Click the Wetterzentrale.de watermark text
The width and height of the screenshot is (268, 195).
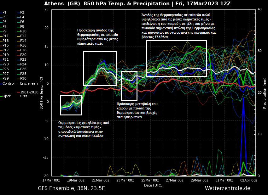point(227,188)
